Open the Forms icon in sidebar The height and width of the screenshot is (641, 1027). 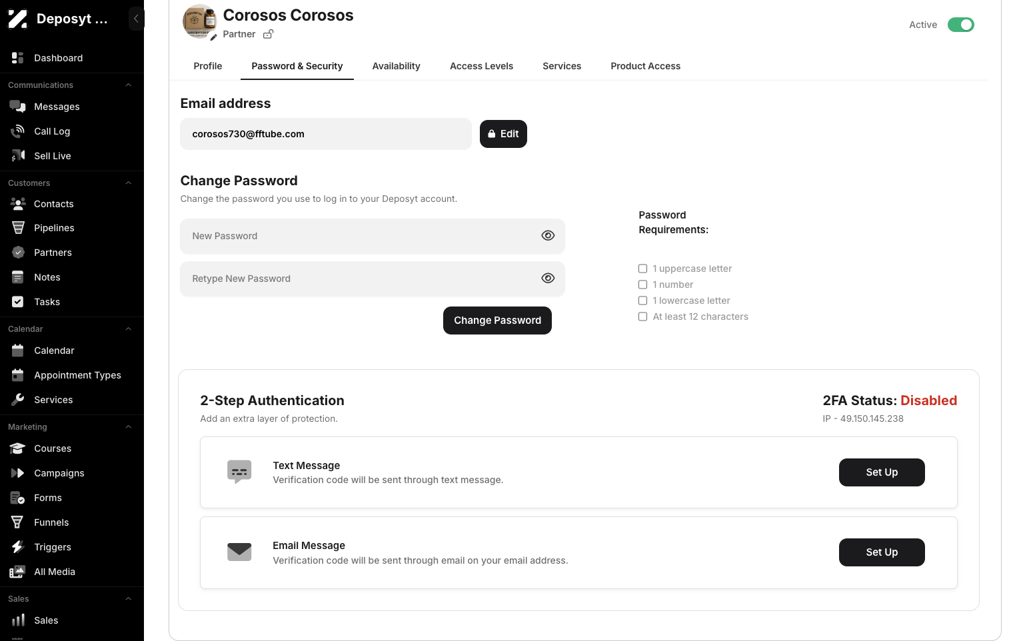point(18,498)
